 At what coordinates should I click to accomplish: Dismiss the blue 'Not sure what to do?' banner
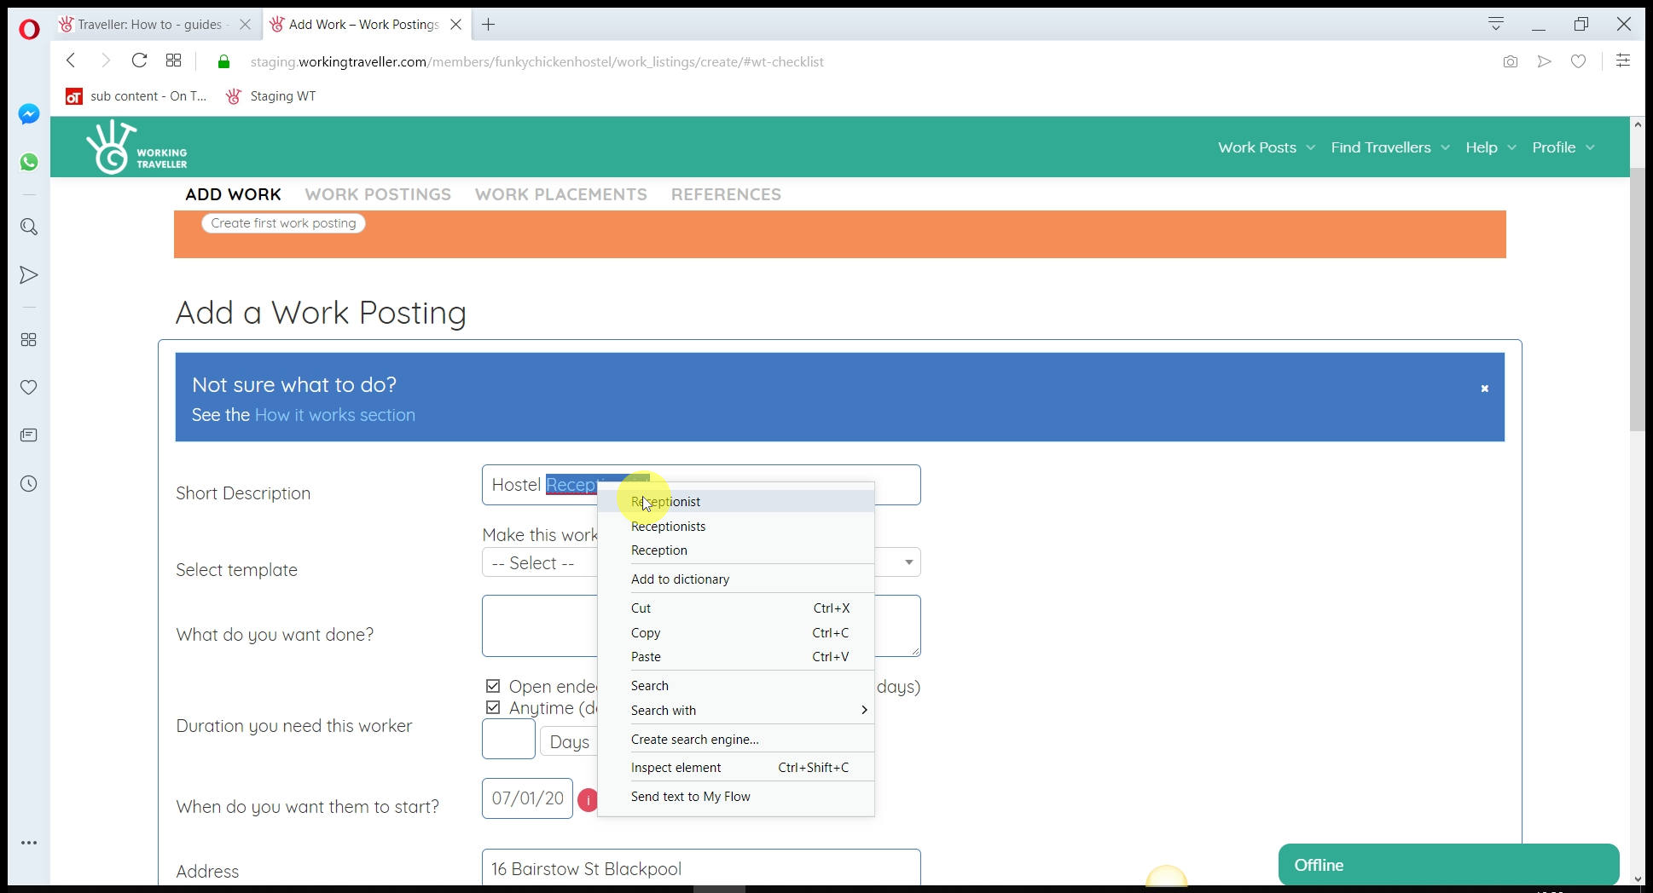point(1484,389)
